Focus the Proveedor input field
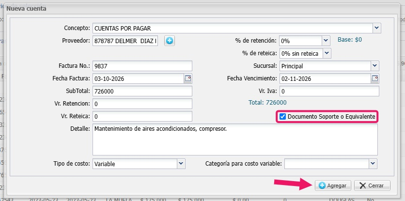Viewport: 405px width, 201px height. pos(125,41)
